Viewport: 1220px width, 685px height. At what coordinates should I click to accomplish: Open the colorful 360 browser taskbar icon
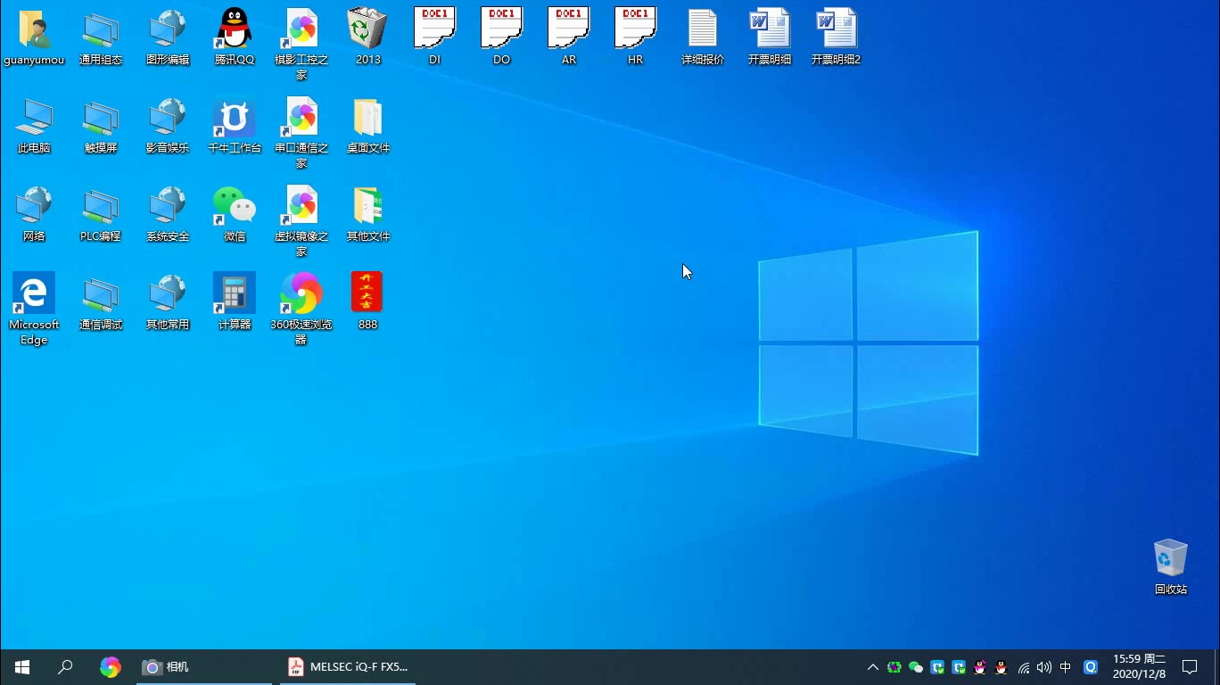click(x=110, y=667)
